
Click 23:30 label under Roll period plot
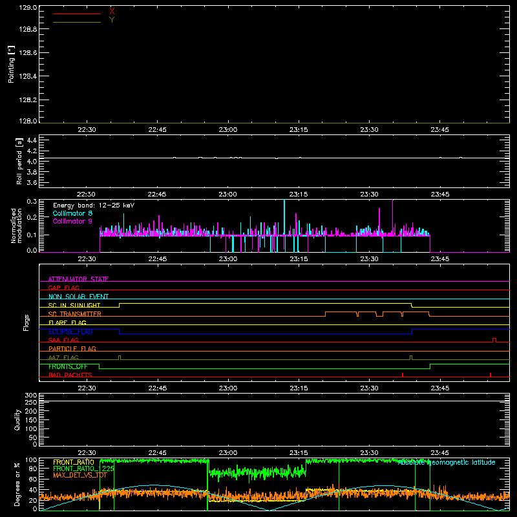369,195
